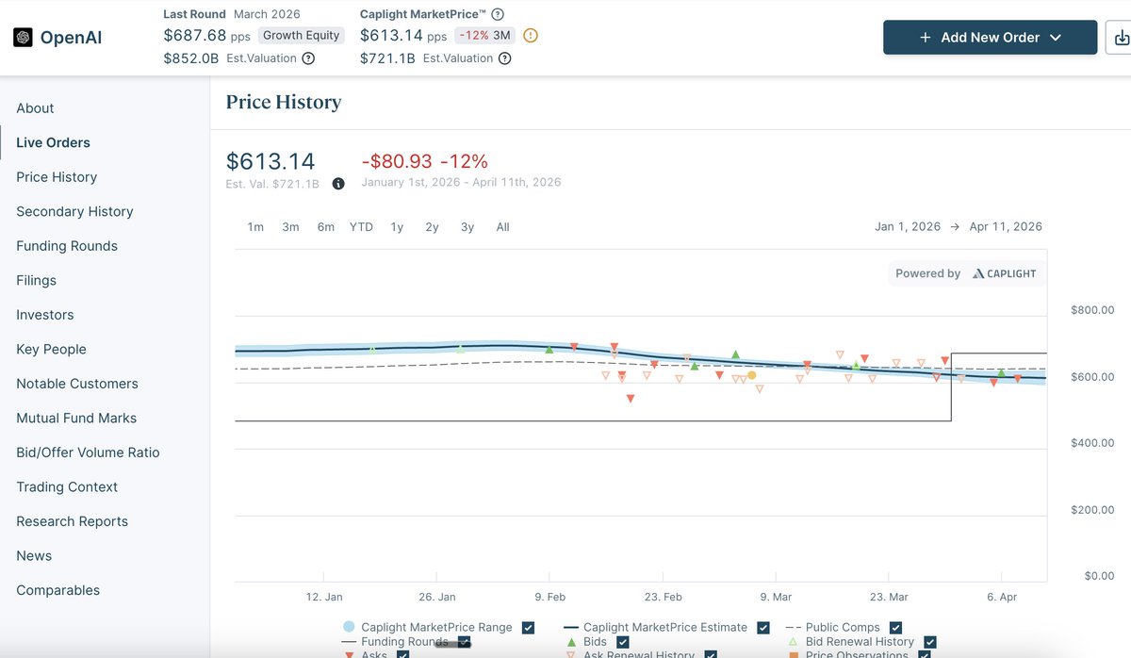Click the -12% 3M change badge
The height and width of the screenshot is (658, 1131).
(484, 36)
